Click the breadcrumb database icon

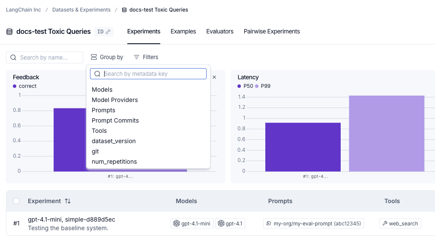(124, 10)
